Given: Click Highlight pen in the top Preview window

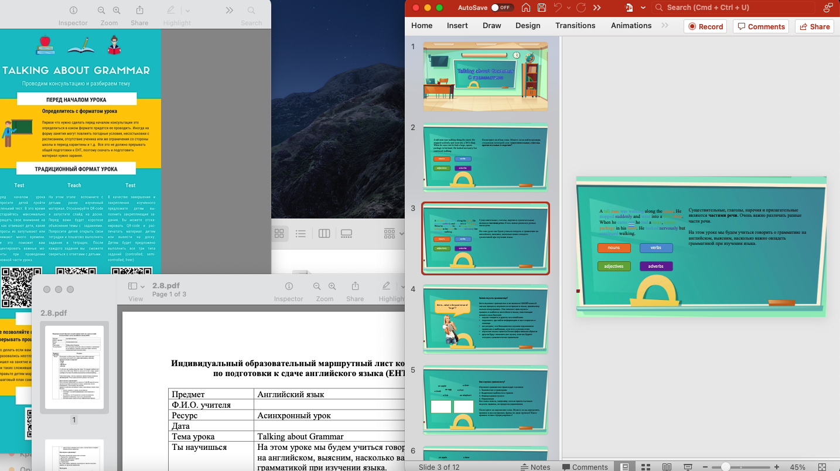Looking at the screenshot, I should coord(171,11).
